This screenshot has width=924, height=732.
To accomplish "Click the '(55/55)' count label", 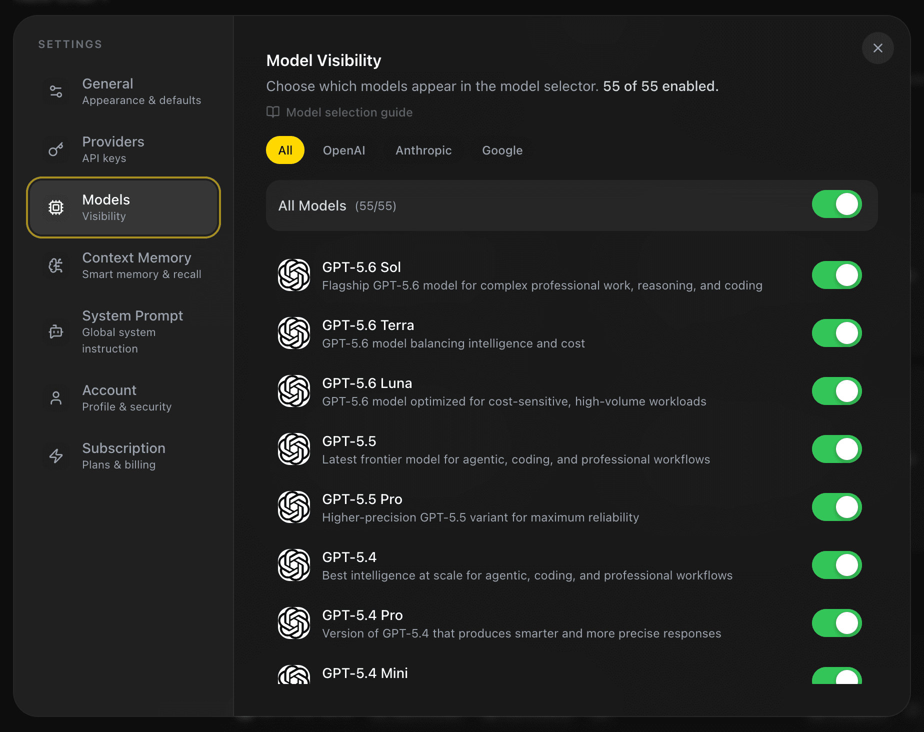I will [x=375, y=206].
